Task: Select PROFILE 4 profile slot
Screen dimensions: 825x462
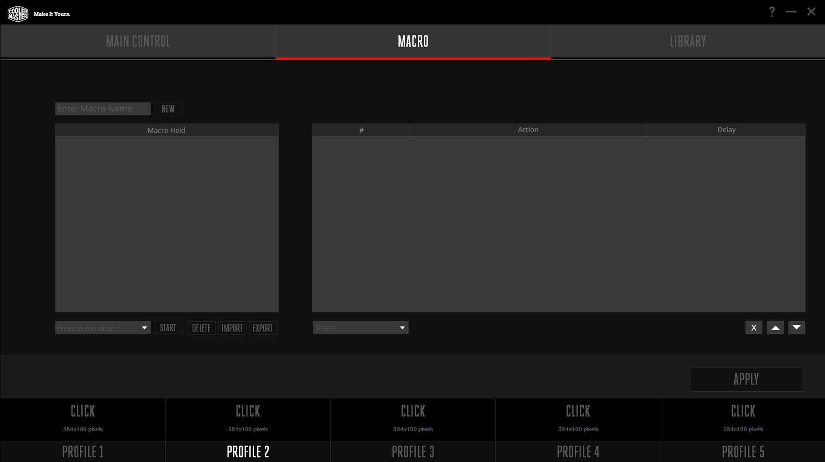Action: (x=578, y=451)
